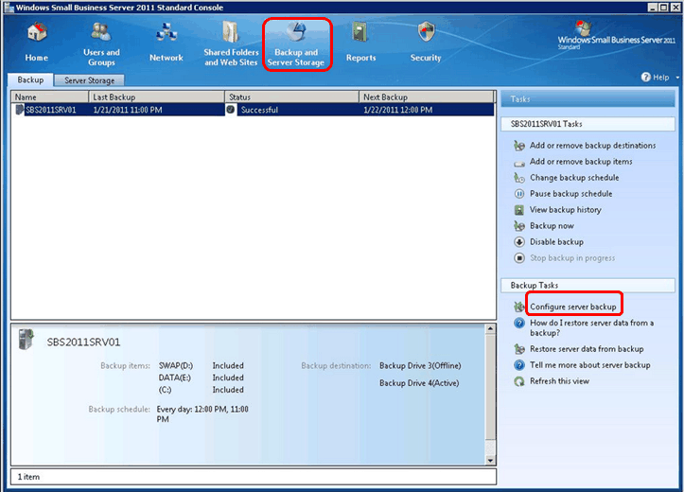Click the details pane scroll down arrow
684x492 pixels.
490,460
